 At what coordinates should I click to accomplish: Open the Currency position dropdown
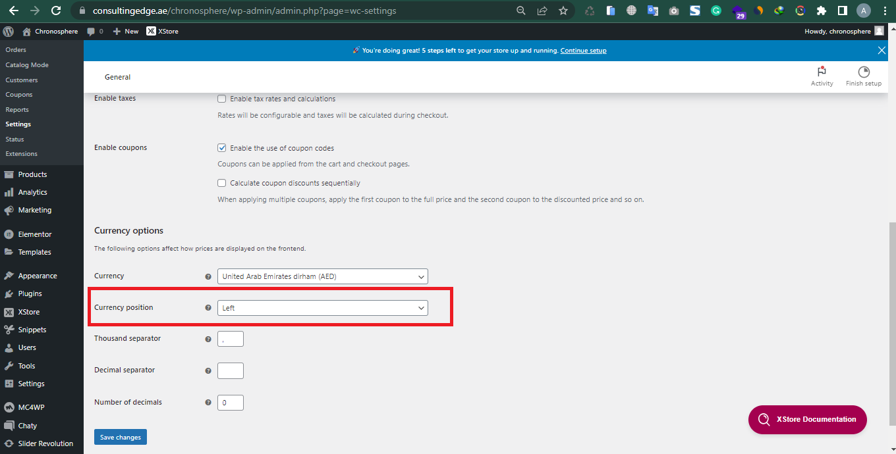pos(323,308)
